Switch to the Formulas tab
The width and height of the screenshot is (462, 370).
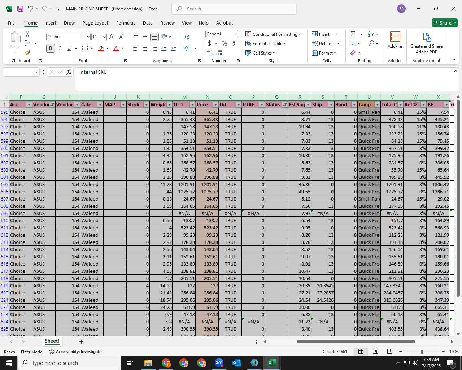point(126,23)
